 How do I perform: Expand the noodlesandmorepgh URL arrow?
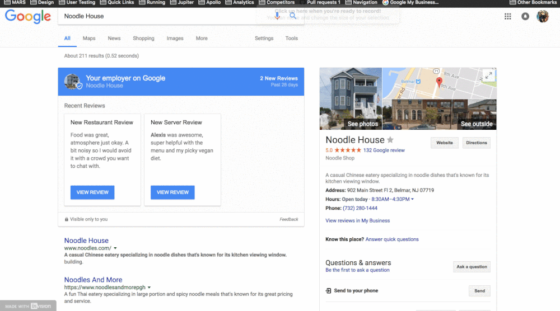point(149,288)
